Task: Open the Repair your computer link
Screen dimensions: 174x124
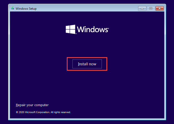Action: click(32, 105)
